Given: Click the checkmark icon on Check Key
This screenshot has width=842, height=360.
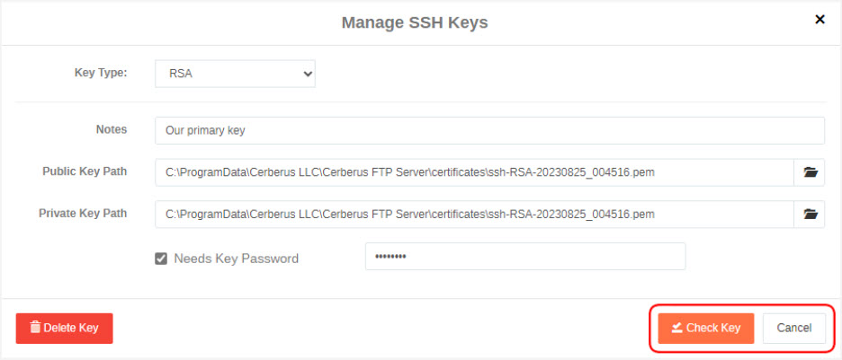Looking at the screenshot, I should [x=677, y=328].
